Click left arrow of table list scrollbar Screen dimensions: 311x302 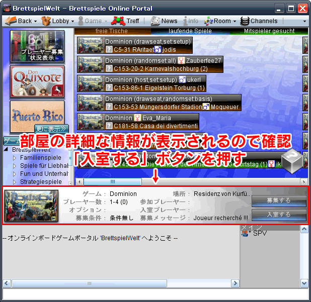(x=80, y=181)
